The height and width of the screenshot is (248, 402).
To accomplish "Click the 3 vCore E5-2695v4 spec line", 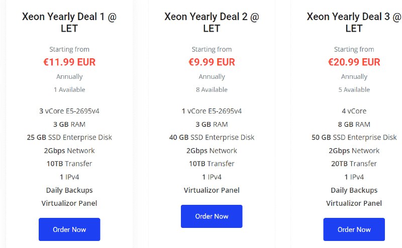I will pos(69,111).
